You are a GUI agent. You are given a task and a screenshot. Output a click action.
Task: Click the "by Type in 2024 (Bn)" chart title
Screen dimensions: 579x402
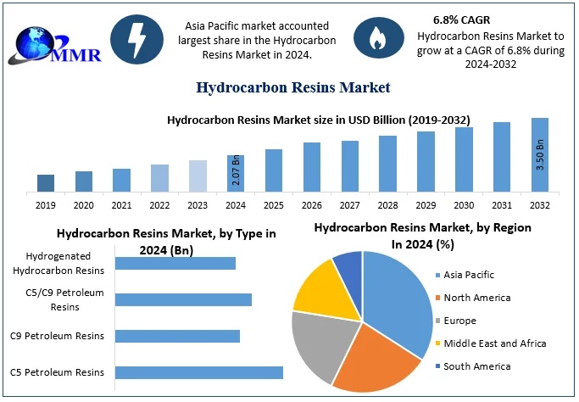[x=166, y=242]
